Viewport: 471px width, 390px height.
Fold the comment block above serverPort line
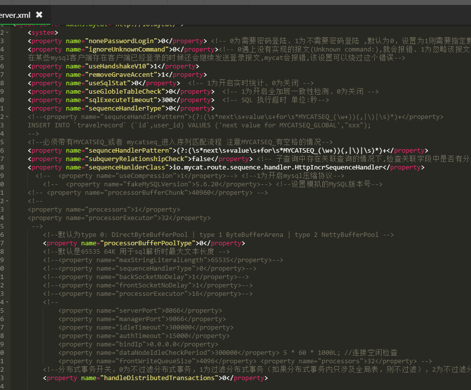pyautogui.click(x=7, y=302)
